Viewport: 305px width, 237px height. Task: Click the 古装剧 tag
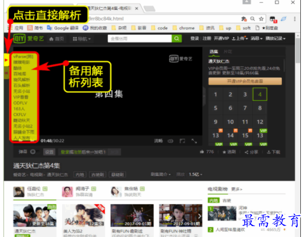(97, 175)
